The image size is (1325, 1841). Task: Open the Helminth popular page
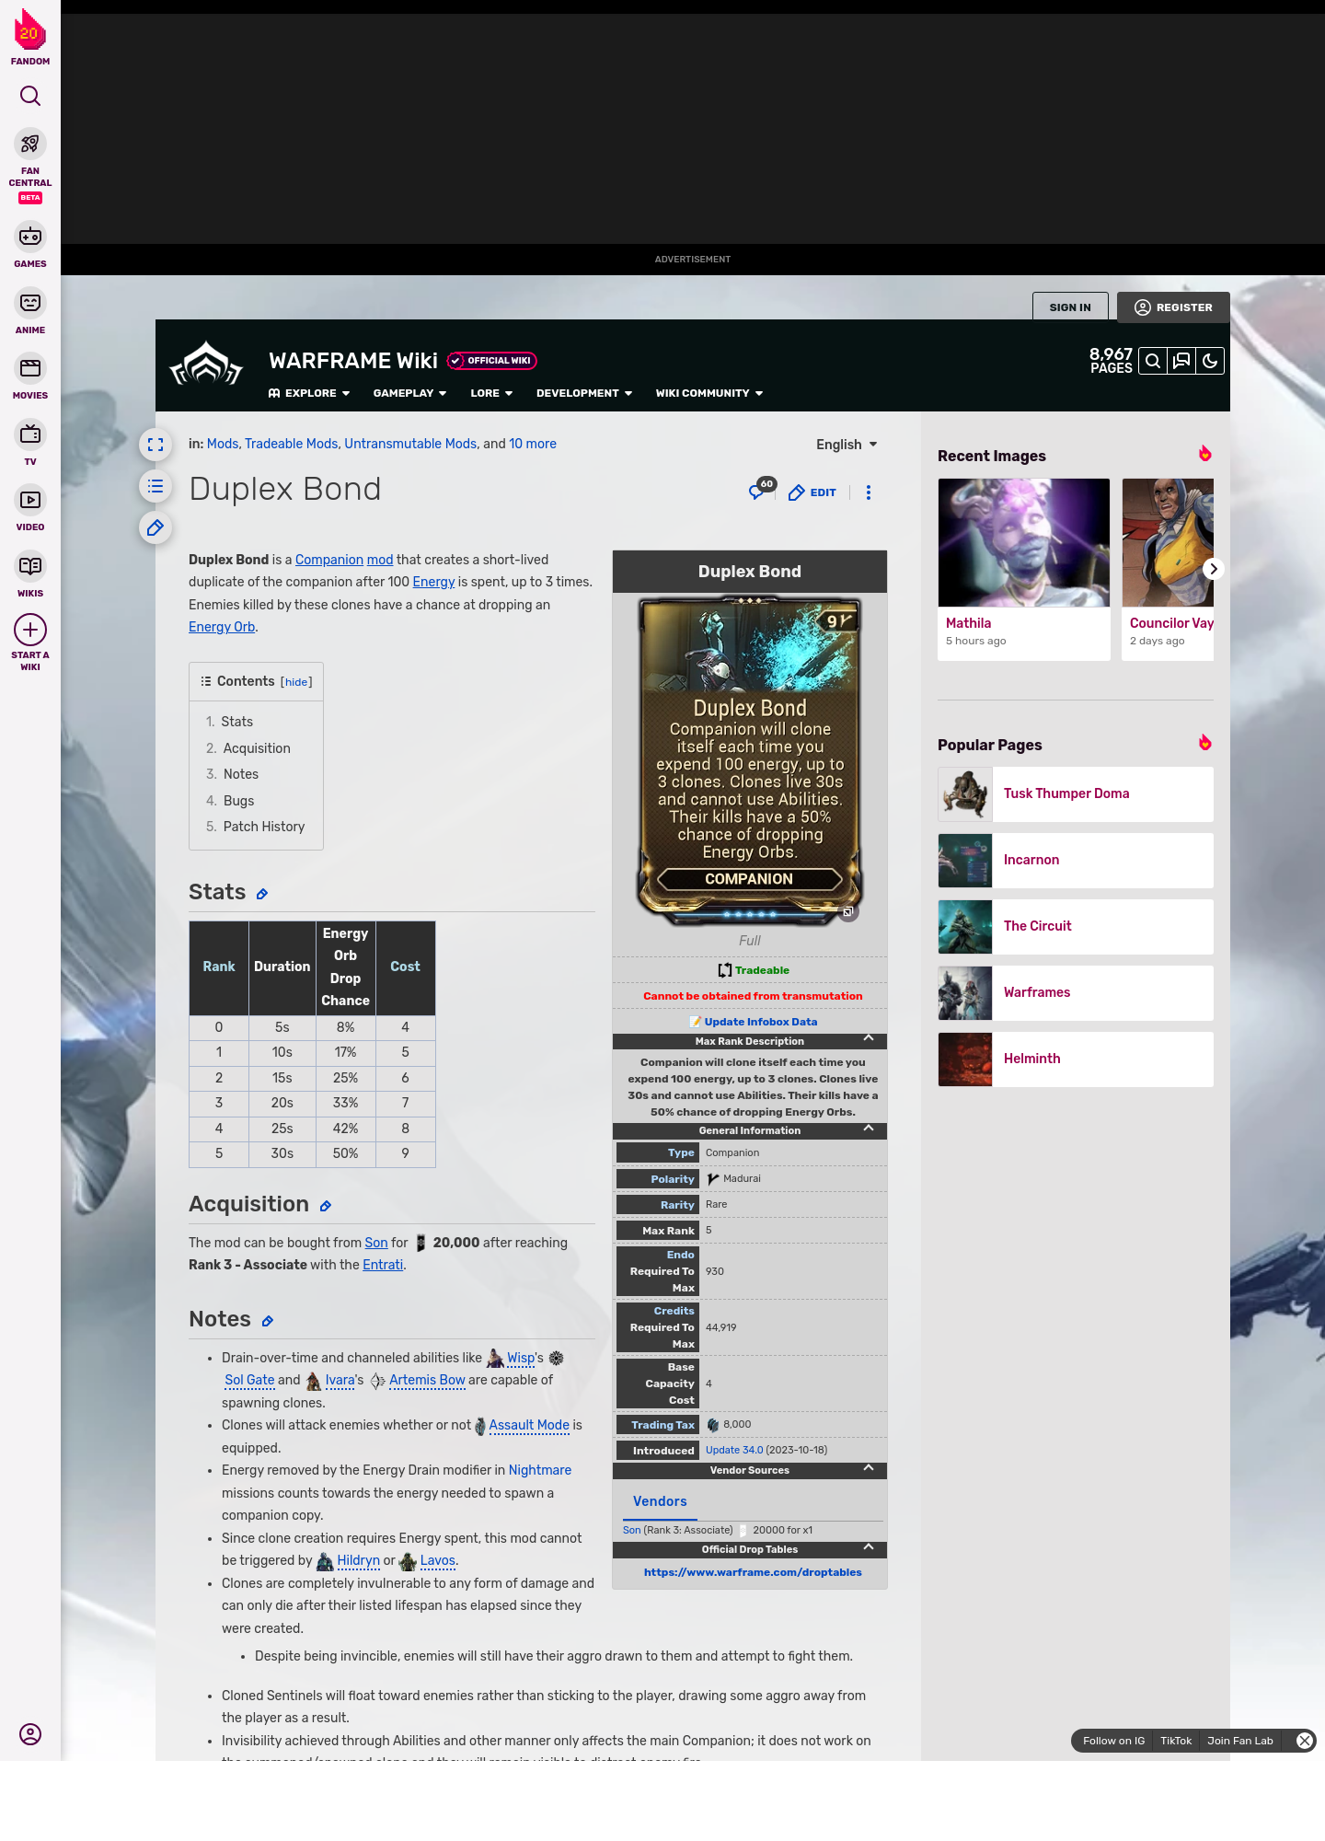point(1076,1059)
